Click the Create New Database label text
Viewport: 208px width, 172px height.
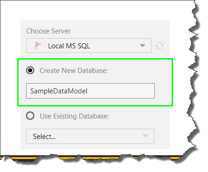tap(74, 71)
